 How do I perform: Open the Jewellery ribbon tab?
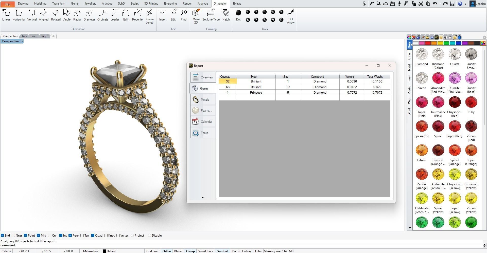(90, 4)
